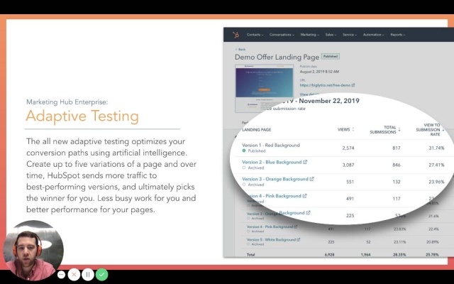Select Version 1 - Red Background row title
The width and height of the screenshot is (454, 284).
(x=271, y=145)
